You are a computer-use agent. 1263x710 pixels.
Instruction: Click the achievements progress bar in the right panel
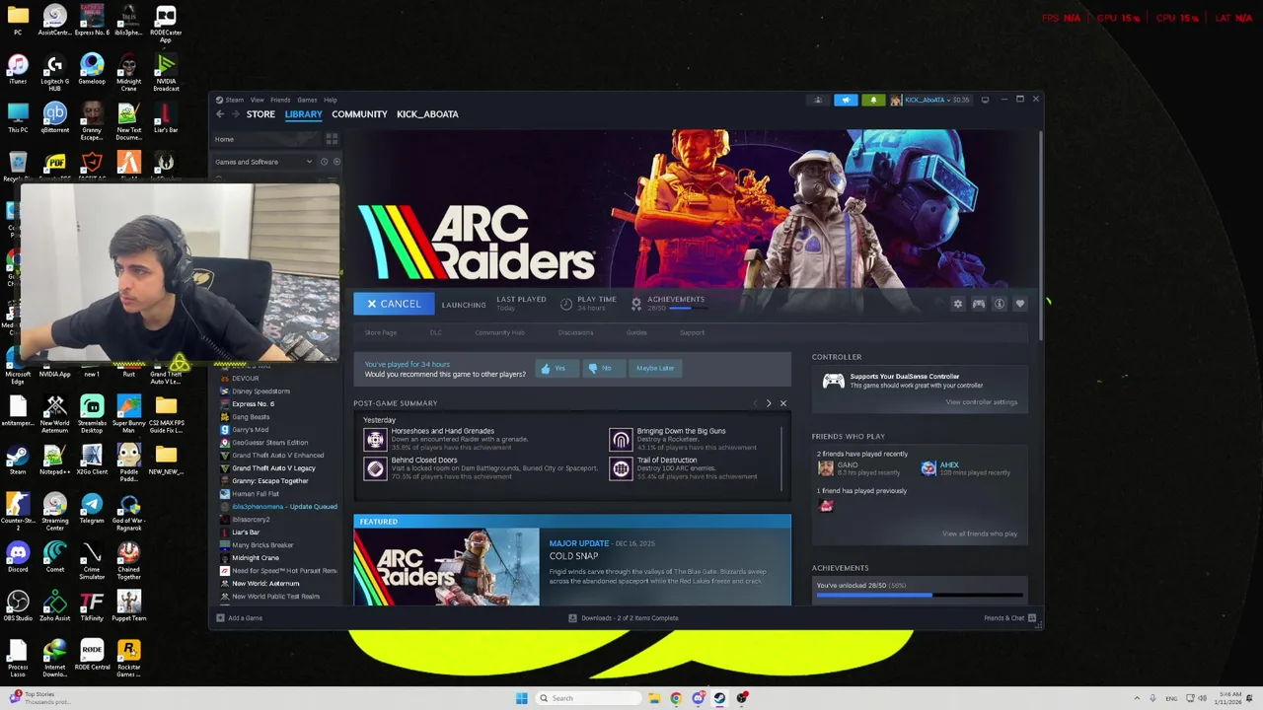(920, 595)
